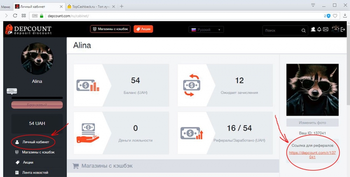Click the Личный кабинет person icon
This screenshot has height=177, width=350.
17,142
